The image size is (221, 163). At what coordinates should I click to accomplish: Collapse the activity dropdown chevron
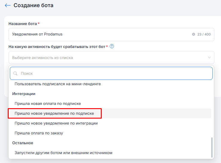209,58
